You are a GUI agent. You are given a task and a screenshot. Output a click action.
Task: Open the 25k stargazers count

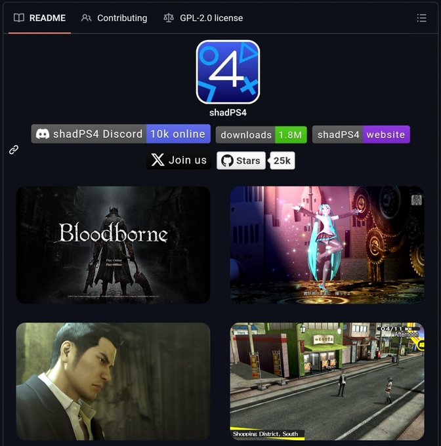click(282, 161)
